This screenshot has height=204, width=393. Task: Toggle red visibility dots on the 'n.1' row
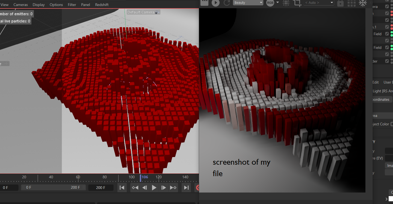(x=392, y=27)
